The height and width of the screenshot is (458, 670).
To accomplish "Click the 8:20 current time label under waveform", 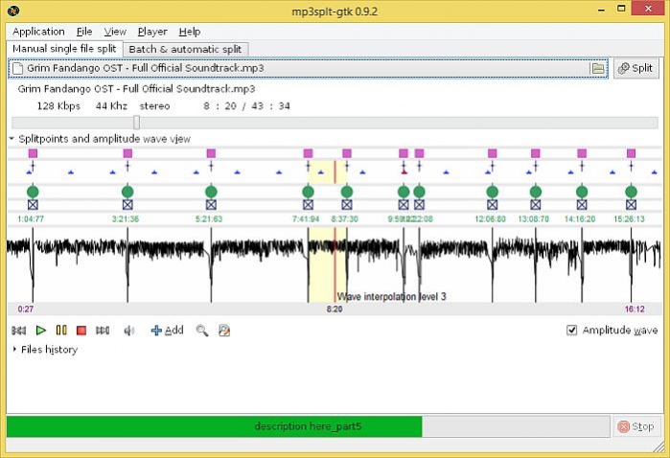I will (x=335, y=309).
